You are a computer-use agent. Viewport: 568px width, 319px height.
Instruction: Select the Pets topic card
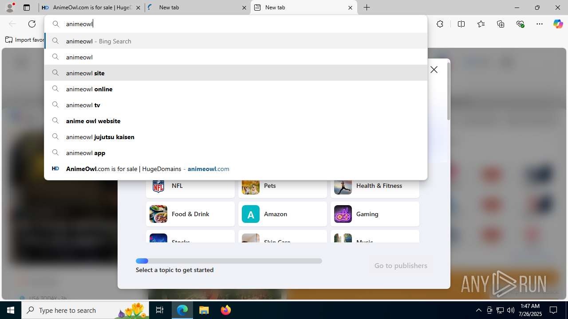(283, 189)
